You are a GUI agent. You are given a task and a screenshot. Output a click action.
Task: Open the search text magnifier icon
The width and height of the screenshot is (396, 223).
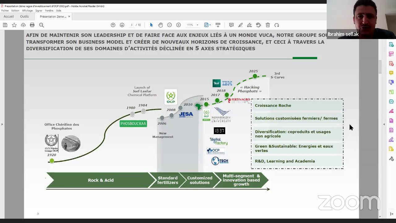click(41, 25)
